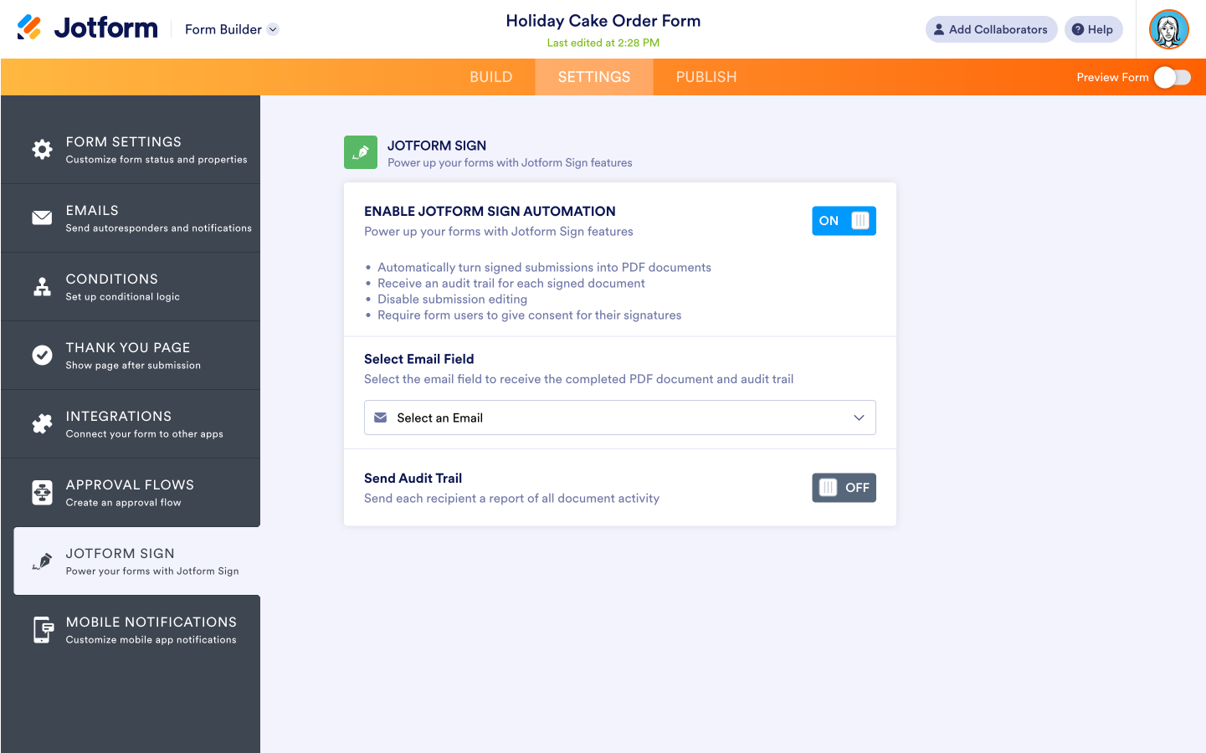
Task: Turn on Send Audit Trail toggle
Action: coord(844,488)
